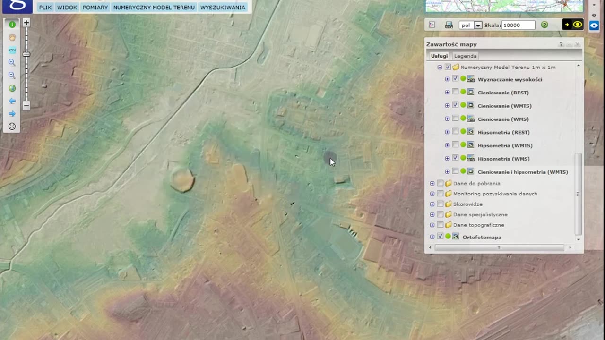Open help of Zawartość mapy panel
Viewport: 605px width, 340px height.
coord(561,44)
